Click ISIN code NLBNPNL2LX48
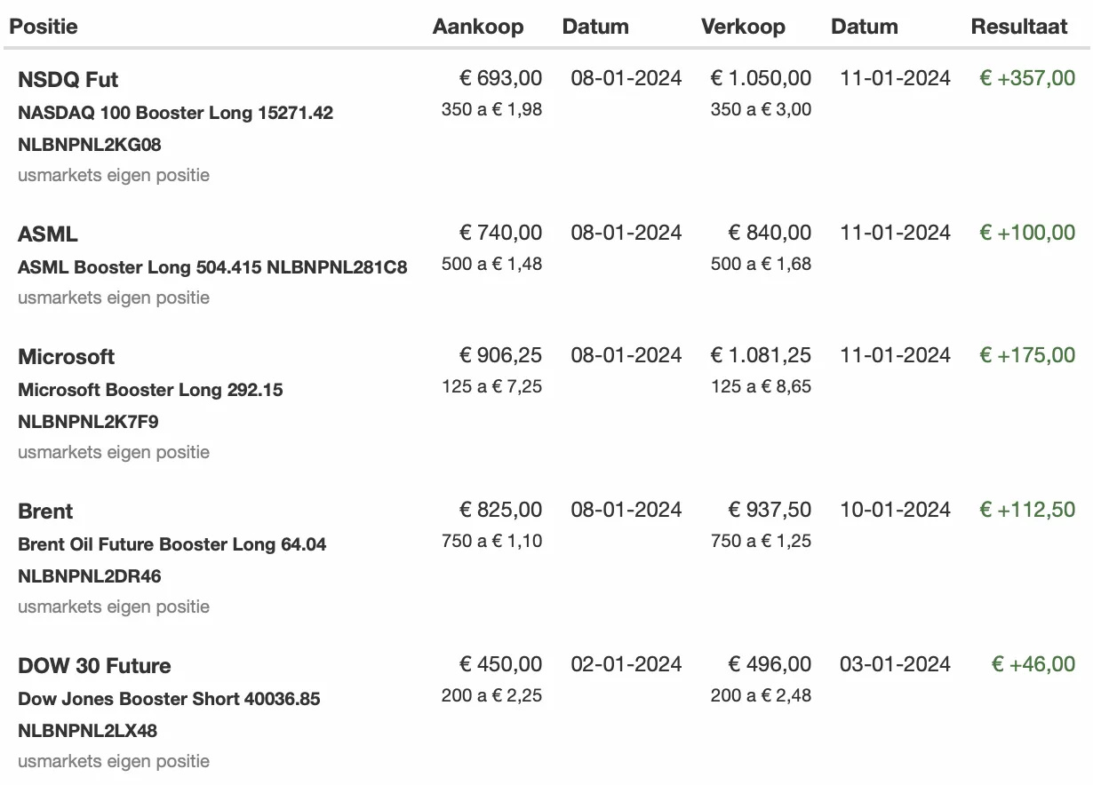 click(x=88, y=730)
